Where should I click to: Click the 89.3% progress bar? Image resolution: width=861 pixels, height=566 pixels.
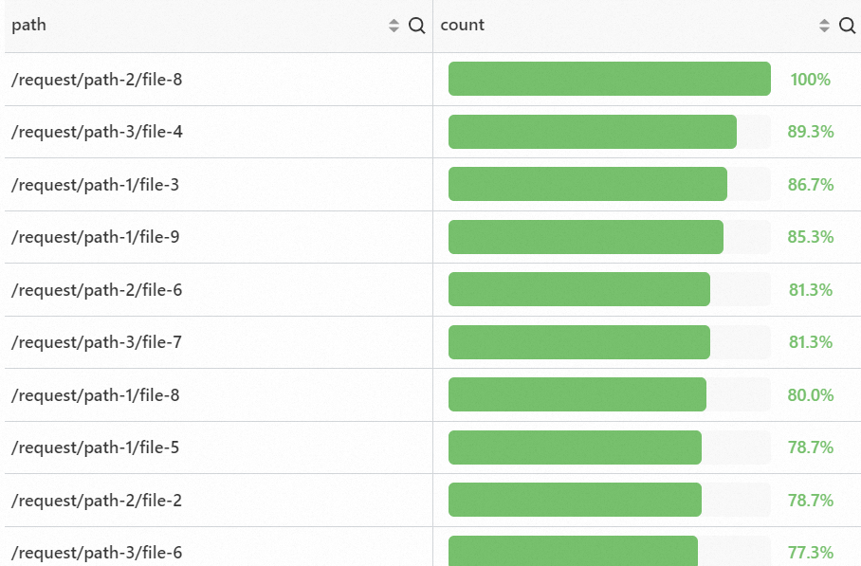tap(593, 132)
